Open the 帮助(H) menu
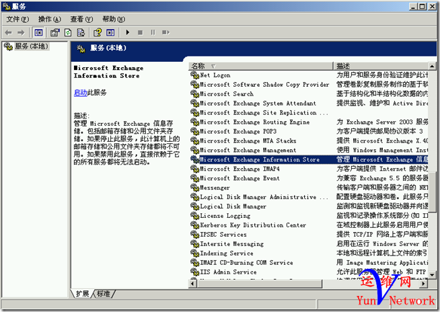The image size is (440, 312). (114, 19)
